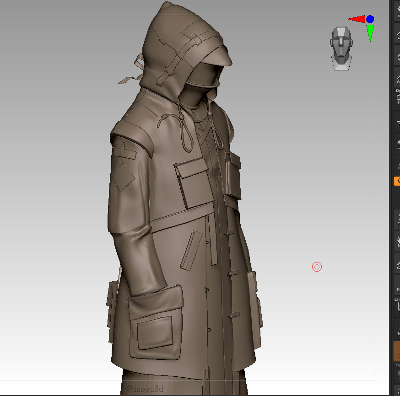400x396 pixels.
Task: Select the Move hand icon on shelf
Action: pyautogui.click(x=397, y=241)
